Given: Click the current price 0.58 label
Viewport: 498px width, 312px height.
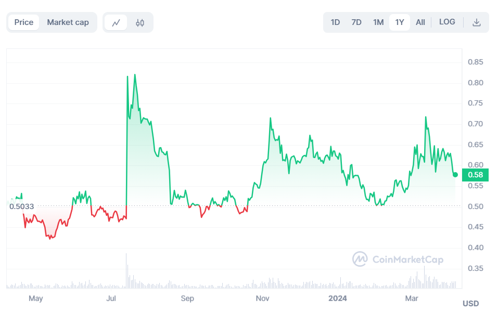Looking at the screenshot, I should click(x=475, y=175).
